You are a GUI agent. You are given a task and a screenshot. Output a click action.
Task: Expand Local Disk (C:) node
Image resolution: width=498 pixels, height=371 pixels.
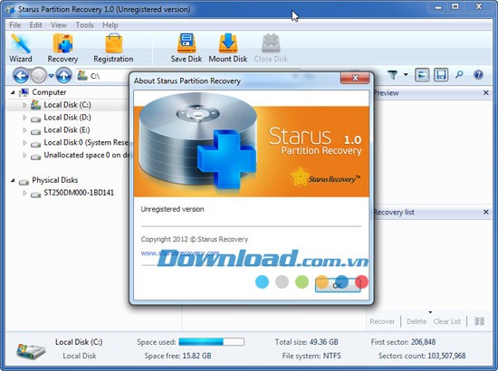(24, 105)
